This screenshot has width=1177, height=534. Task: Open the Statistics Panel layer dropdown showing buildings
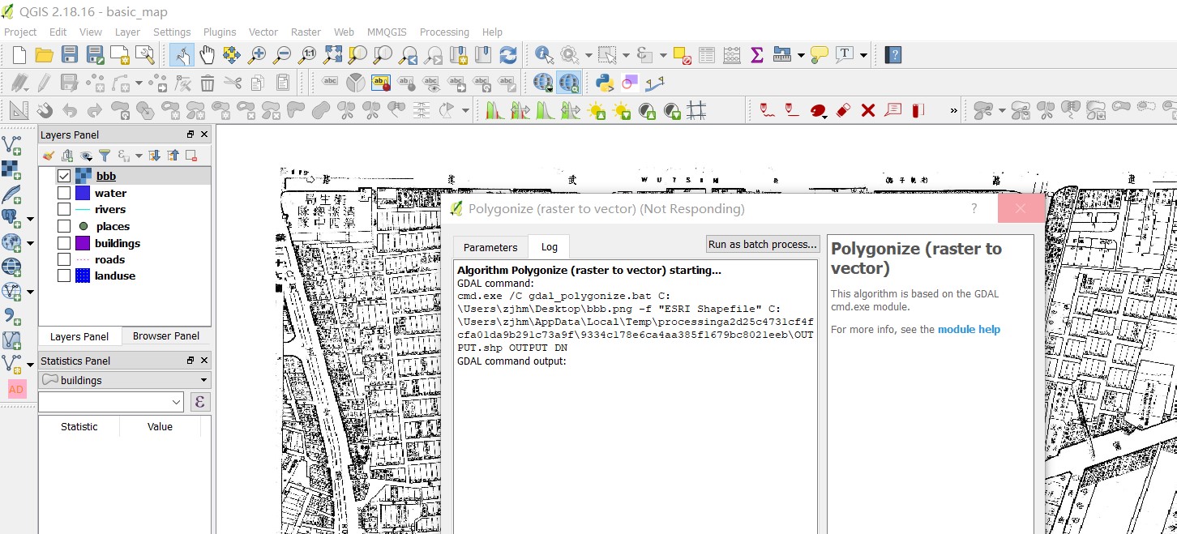tap(123, 379)
